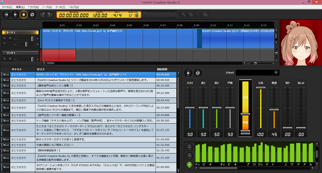Image resolution: width=322 pixels, height=173 pixels.
Task: Open the トラック menu
Action: (33, 7)
